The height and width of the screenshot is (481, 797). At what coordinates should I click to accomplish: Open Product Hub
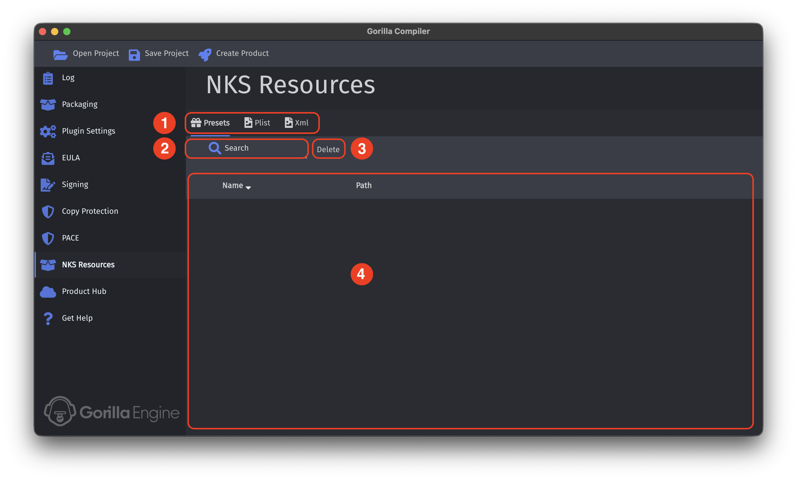coord(110,292)
